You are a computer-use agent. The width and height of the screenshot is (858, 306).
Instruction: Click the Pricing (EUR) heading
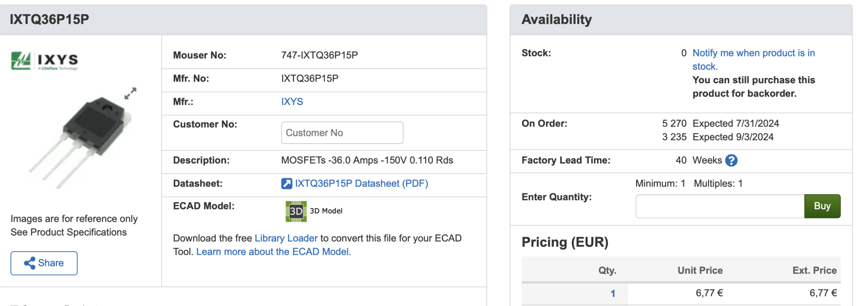pyautogui.click(x=565, y=242)
